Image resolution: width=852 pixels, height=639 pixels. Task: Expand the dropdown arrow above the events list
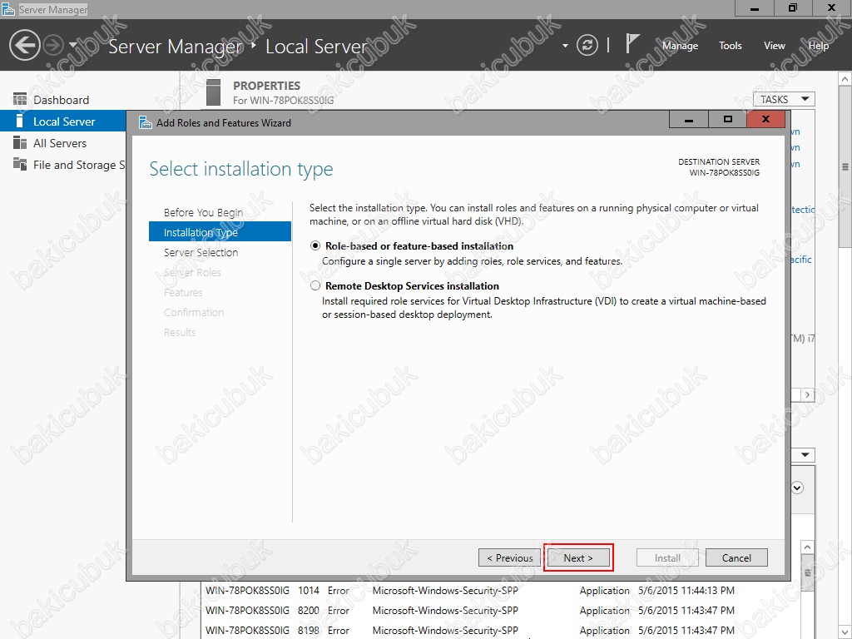[805, 454]
